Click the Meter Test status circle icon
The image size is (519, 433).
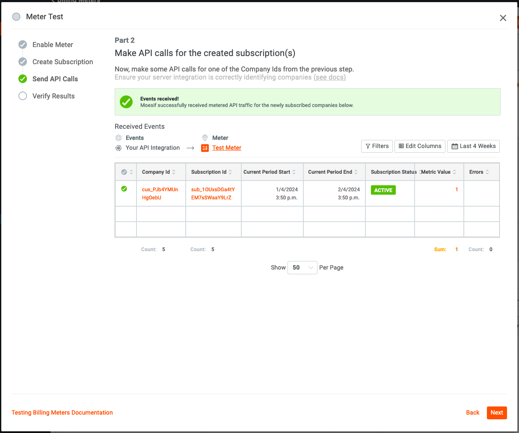tap(16, 17)
